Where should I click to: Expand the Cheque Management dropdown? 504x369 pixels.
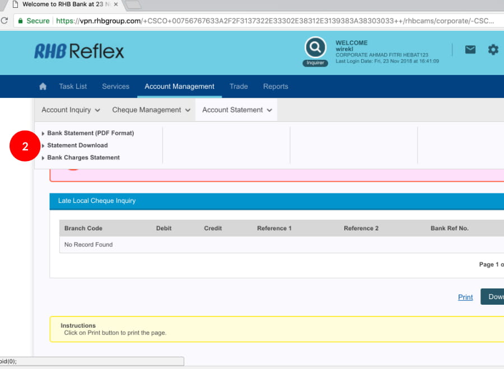point(151,110)
